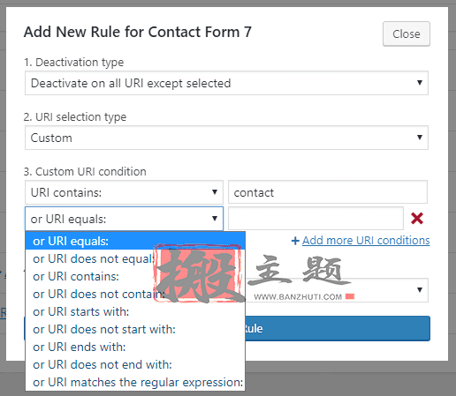
Task: Select 'or URI ends with:' option
Action: [x=135, y=347]
